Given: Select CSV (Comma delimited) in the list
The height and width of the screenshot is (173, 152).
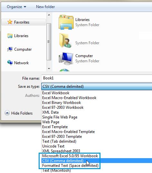Looking at the screenshot, I should point(97,161).
